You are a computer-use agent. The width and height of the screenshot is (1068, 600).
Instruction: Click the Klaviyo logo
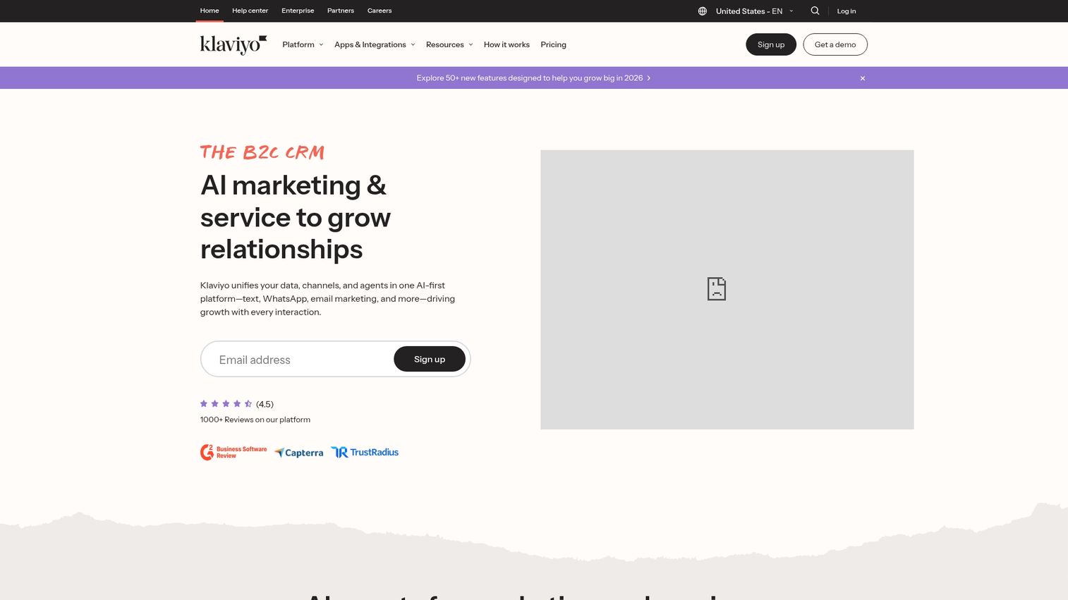233,45
